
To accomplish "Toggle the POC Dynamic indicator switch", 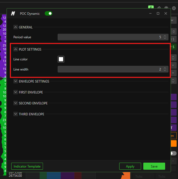I will [x=48, y=13].
